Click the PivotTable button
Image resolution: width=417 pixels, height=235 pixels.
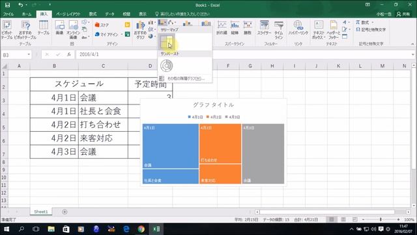tap(7, 30)
